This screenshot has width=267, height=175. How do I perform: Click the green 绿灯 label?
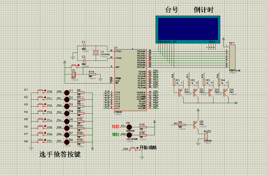click(x=115, y=134)
